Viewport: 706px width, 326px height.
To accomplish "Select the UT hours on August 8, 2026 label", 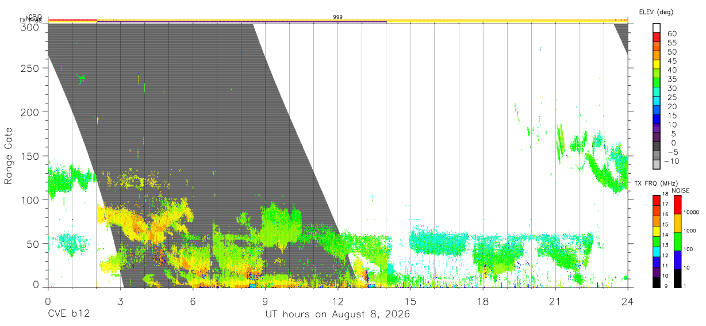I will tap(337, 315).
